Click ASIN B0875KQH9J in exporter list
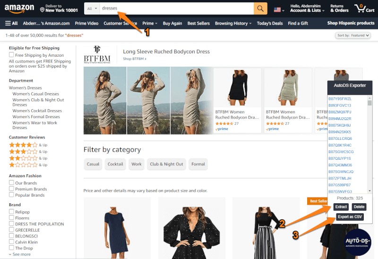Viewport: 378px width, 259px height. click(x=339, y=125)
